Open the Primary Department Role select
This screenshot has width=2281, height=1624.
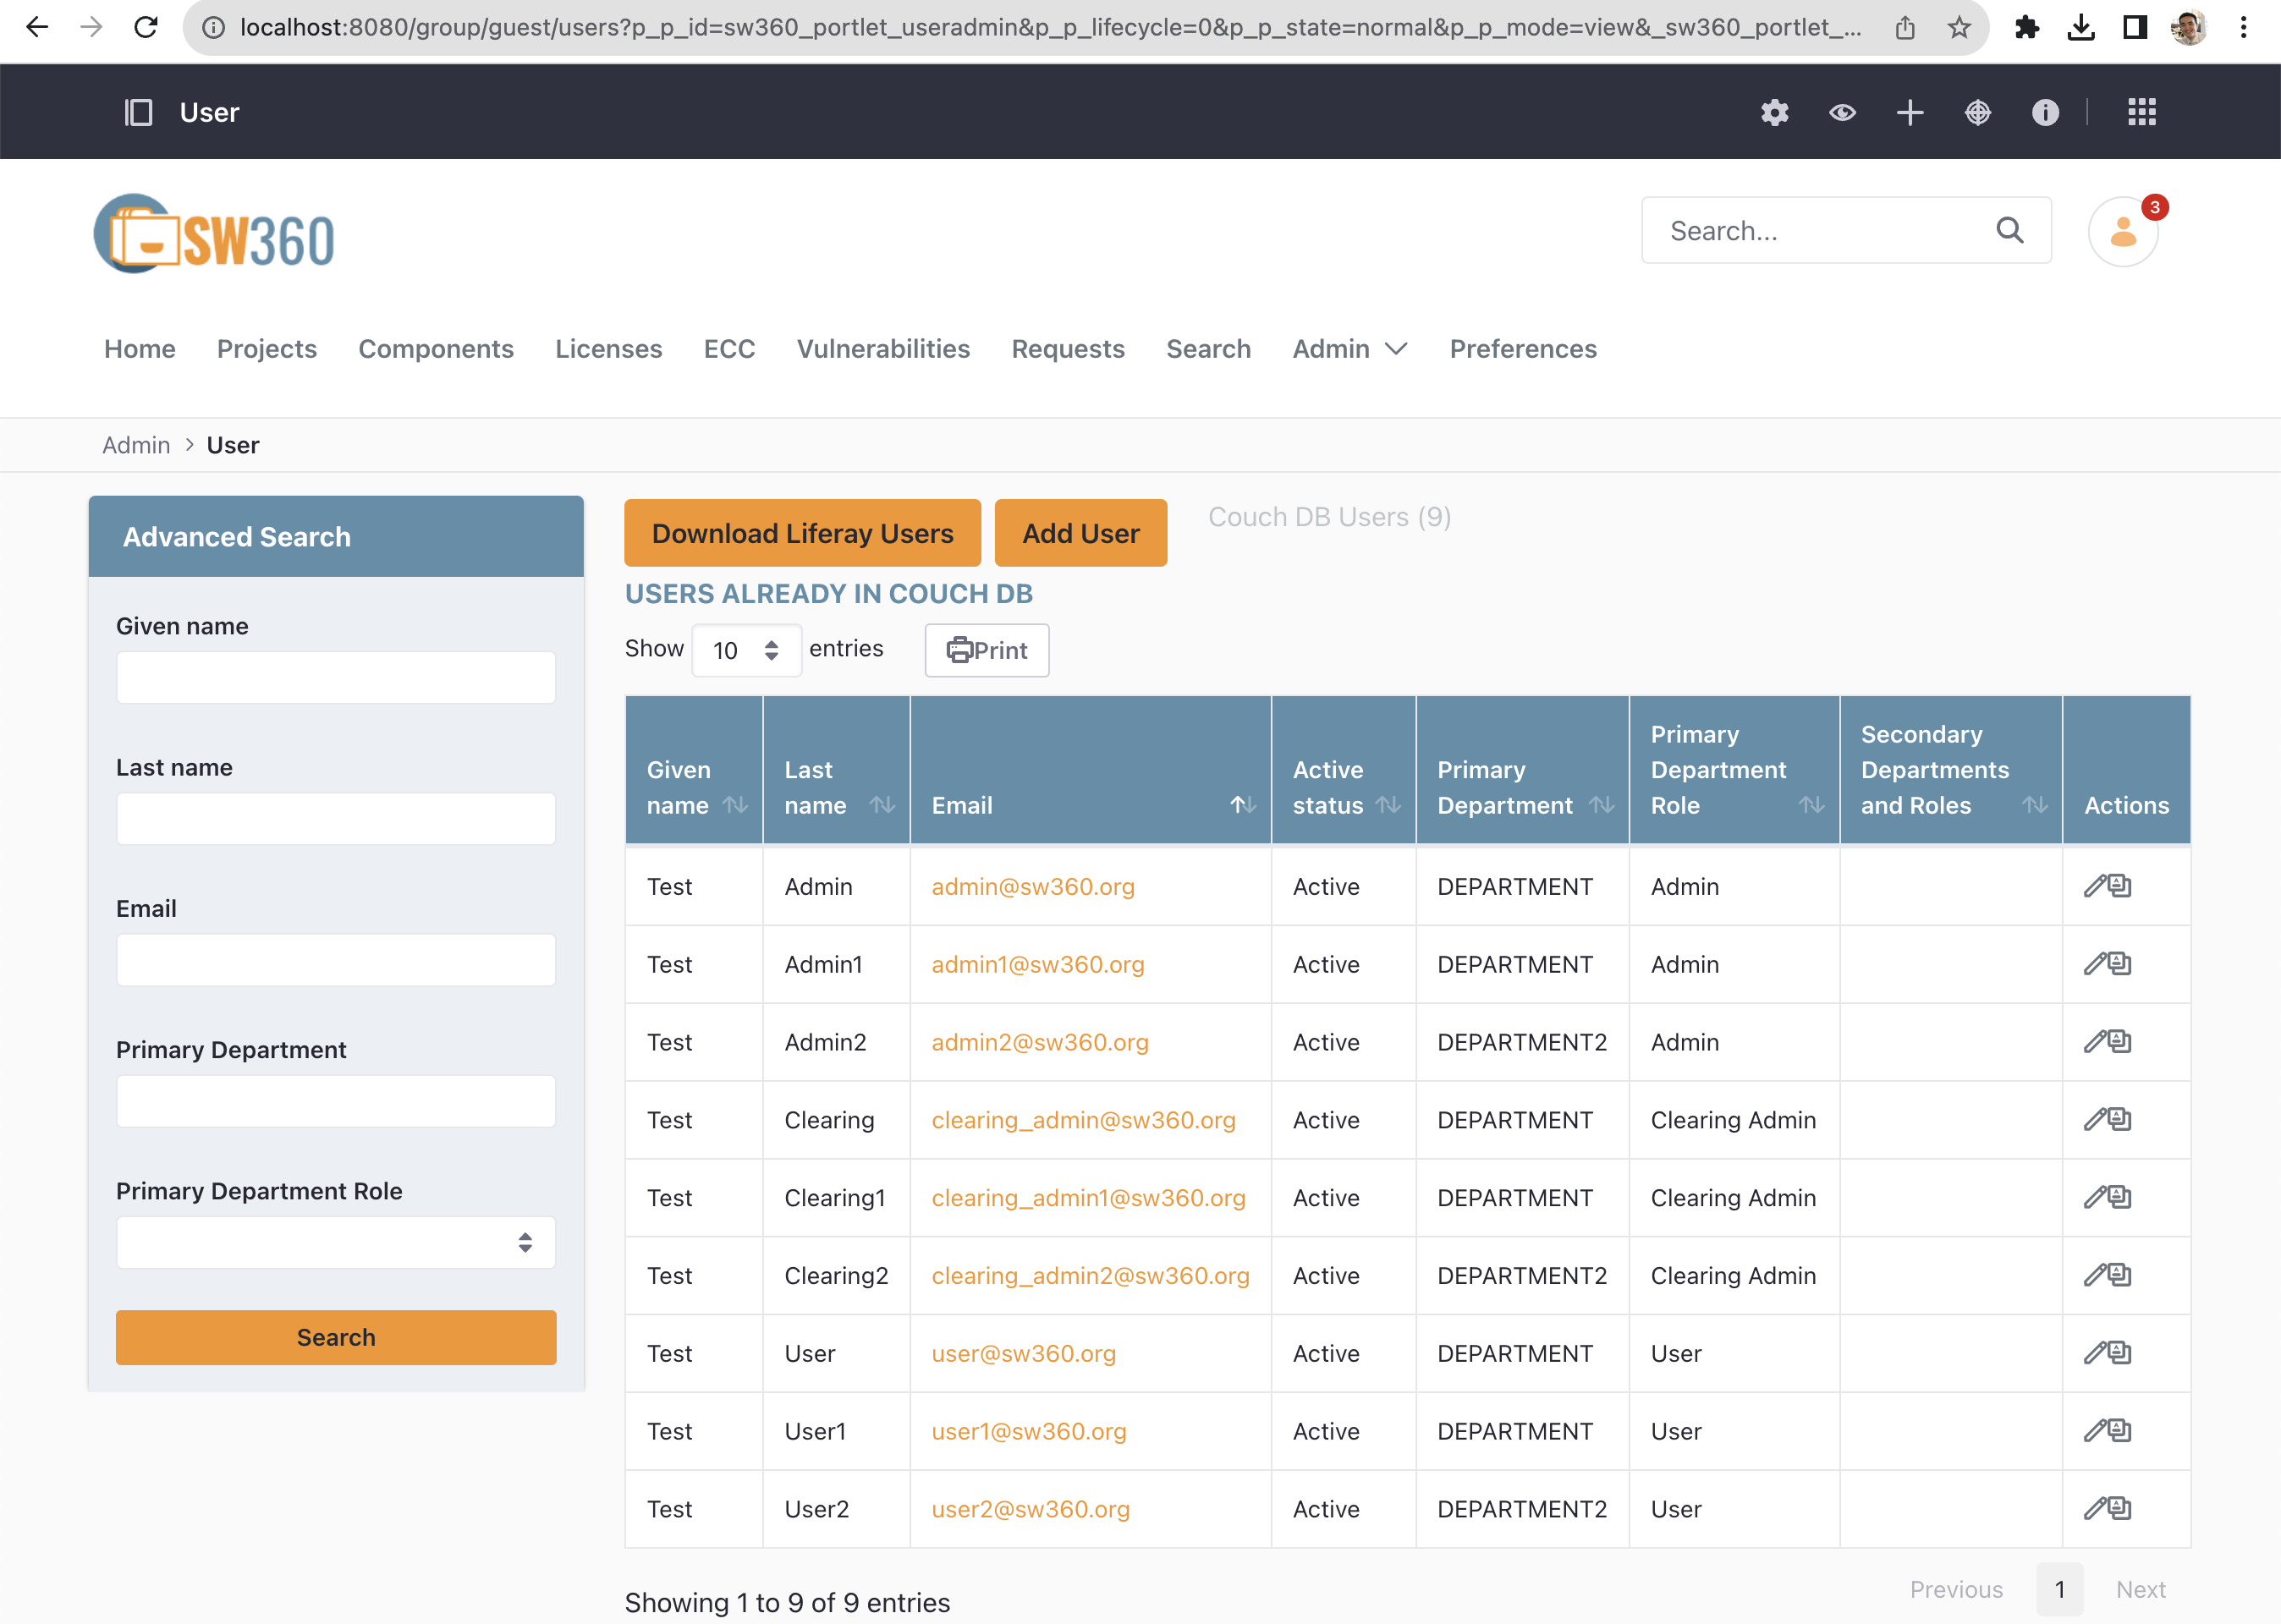336,1242
